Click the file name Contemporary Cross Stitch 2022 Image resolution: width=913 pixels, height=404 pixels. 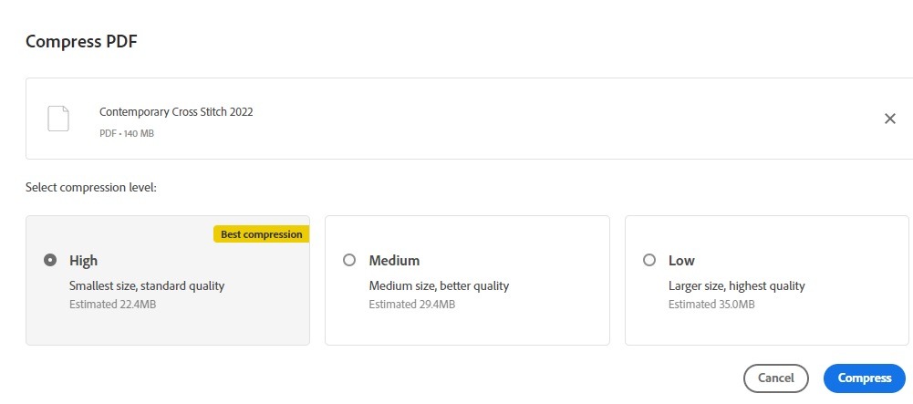176,112
